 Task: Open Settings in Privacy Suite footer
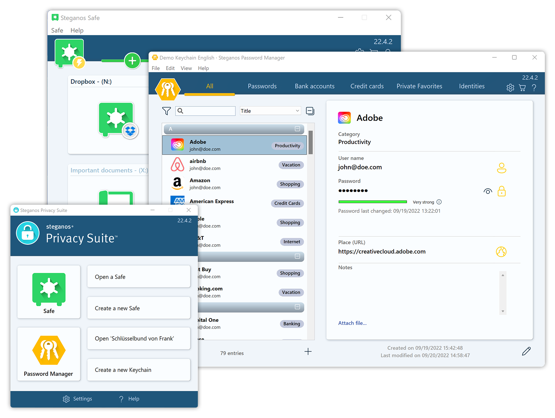pyautogui.click(x=78, y=399)
